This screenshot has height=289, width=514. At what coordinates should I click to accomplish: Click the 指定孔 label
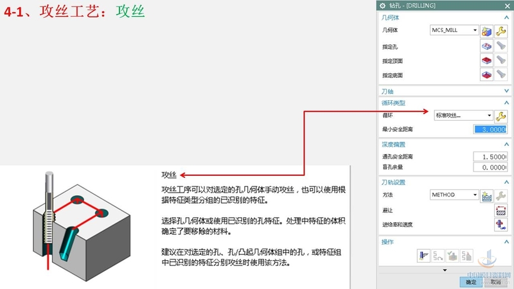point(390,47)
